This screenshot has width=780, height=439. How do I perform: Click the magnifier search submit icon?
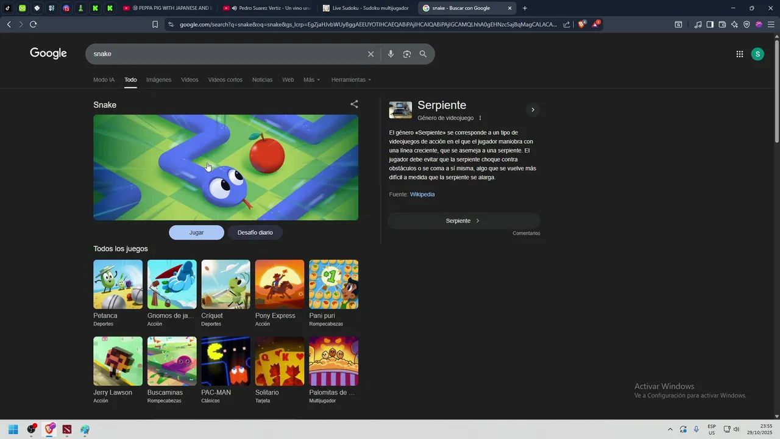click(423, 54)
